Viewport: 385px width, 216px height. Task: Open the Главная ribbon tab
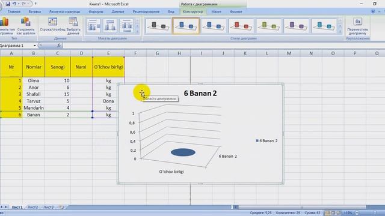tap(14, 11)
